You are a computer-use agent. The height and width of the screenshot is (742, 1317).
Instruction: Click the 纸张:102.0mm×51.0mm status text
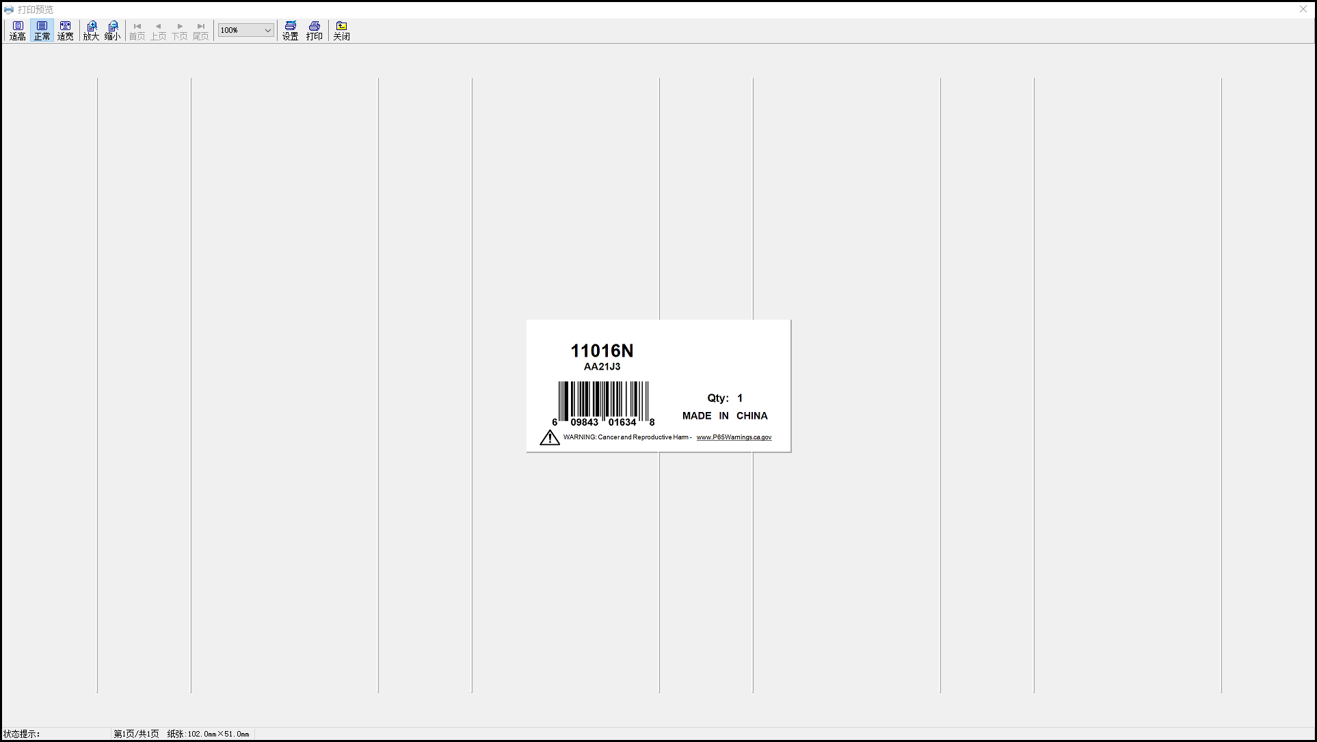click(x=209, y=734)
